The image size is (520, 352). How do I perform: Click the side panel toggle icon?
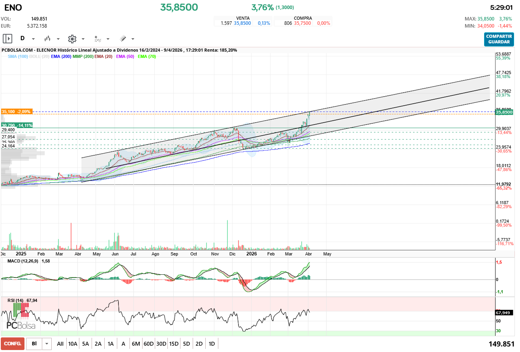coord(7,39)
